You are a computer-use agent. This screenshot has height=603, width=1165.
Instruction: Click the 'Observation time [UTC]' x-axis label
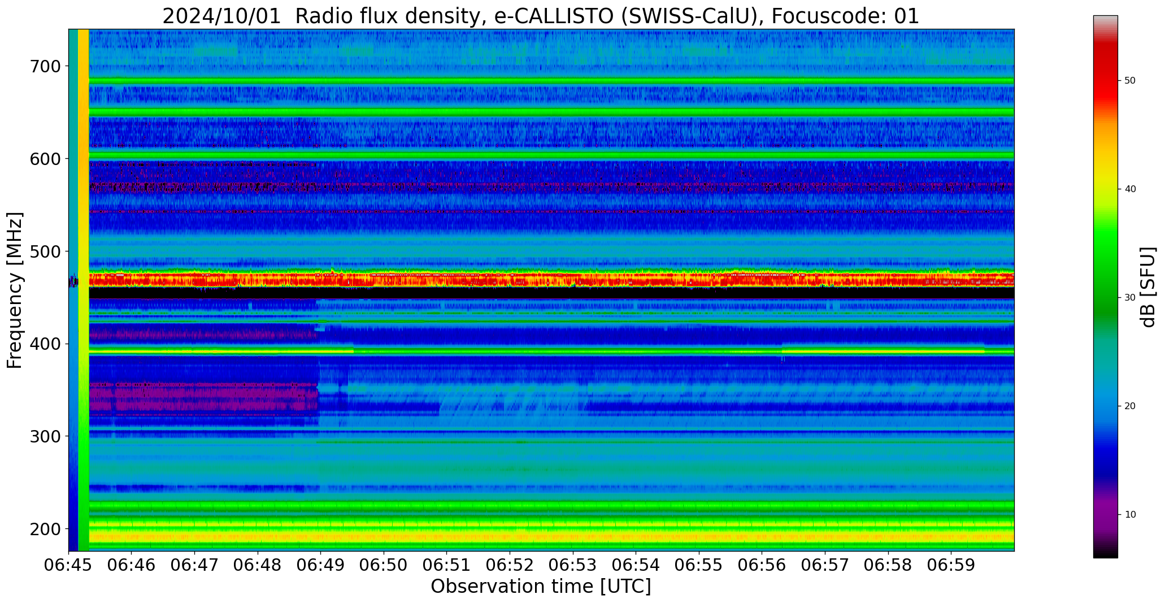click(x=541, y=586)
